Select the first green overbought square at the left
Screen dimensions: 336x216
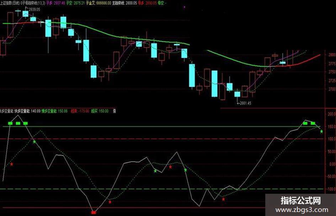tap(10, 123)
